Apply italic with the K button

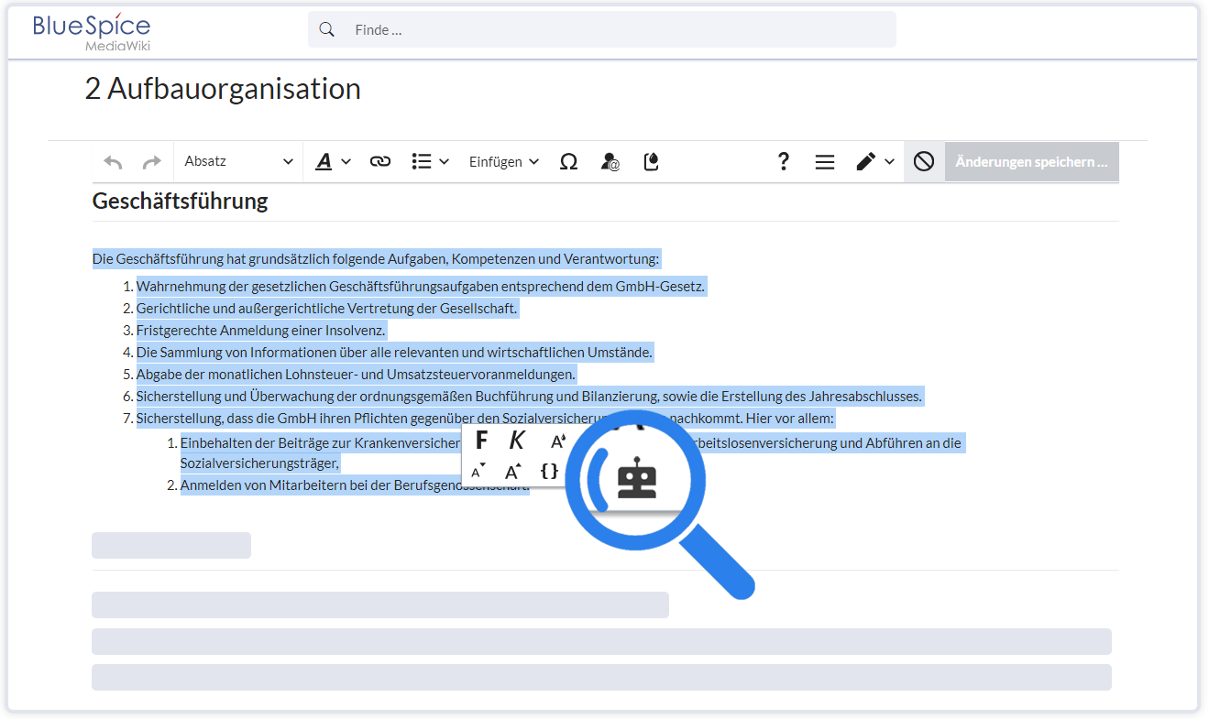pyautogui.click(x=517, y=441)
